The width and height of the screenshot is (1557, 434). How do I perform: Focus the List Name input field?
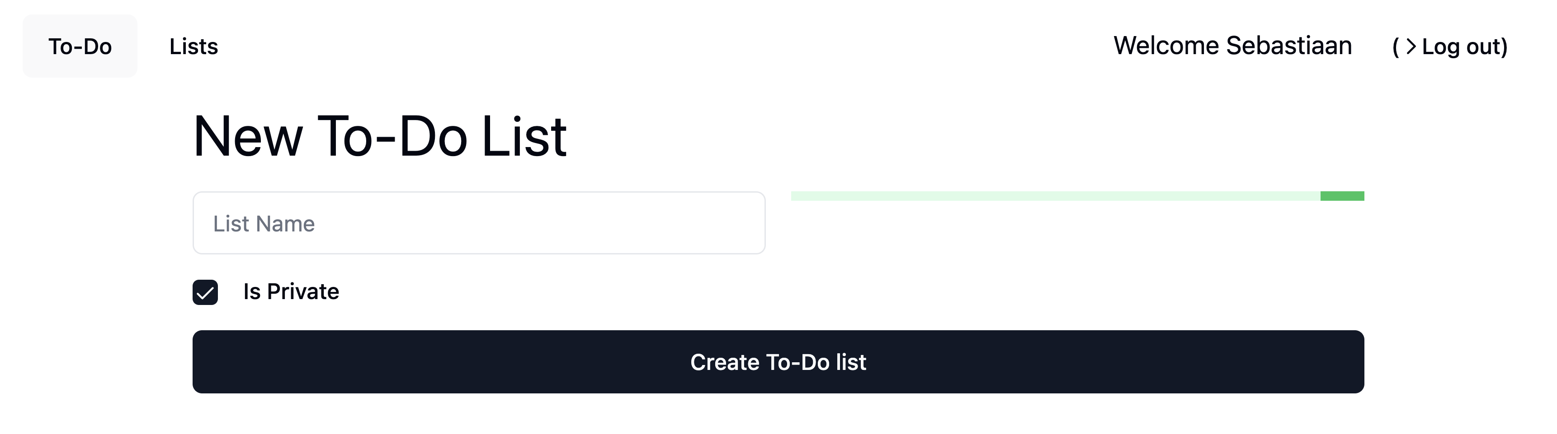pyautogui.click(x=479, y=223)
